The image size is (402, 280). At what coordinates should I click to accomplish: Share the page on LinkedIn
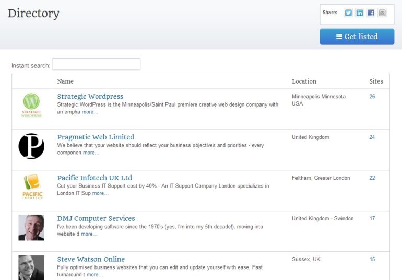(360, 13)
